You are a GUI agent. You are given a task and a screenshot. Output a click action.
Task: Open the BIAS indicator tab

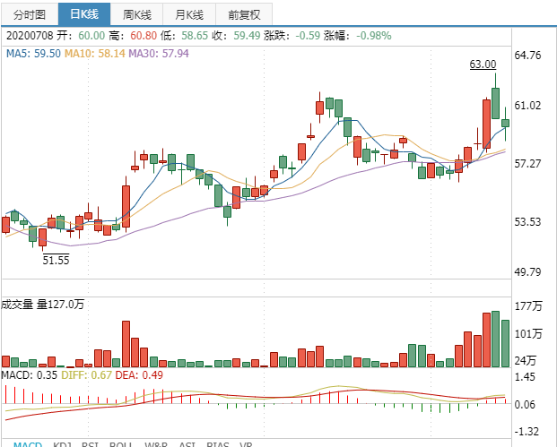[x=217, y=444]
